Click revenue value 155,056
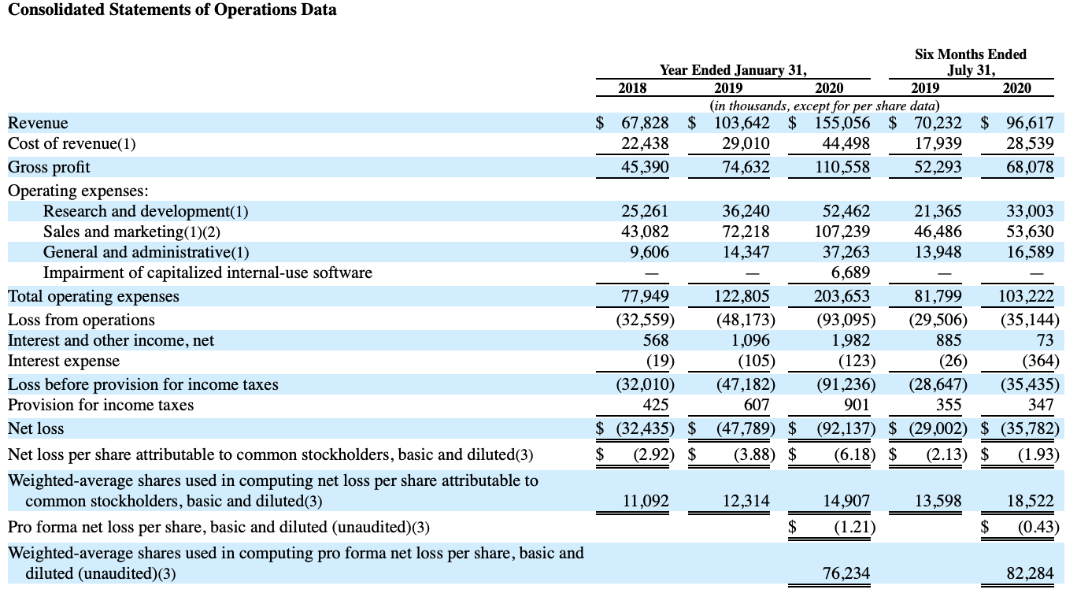This screenshot has width=1077, height=608. click(x=842, y=123)
